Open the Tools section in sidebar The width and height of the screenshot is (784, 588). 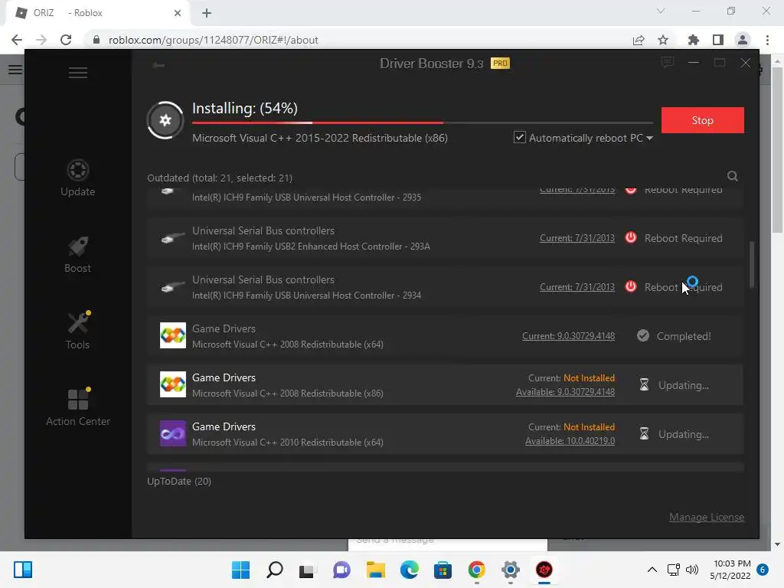pyautogui.click(x=77, y=331)
